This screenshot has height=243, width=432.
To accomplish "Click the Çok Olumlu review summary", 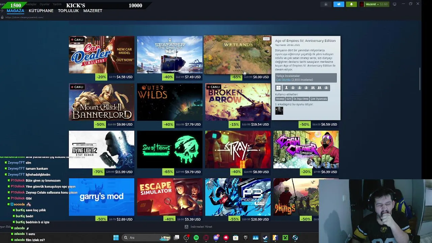I will (283, 80).
